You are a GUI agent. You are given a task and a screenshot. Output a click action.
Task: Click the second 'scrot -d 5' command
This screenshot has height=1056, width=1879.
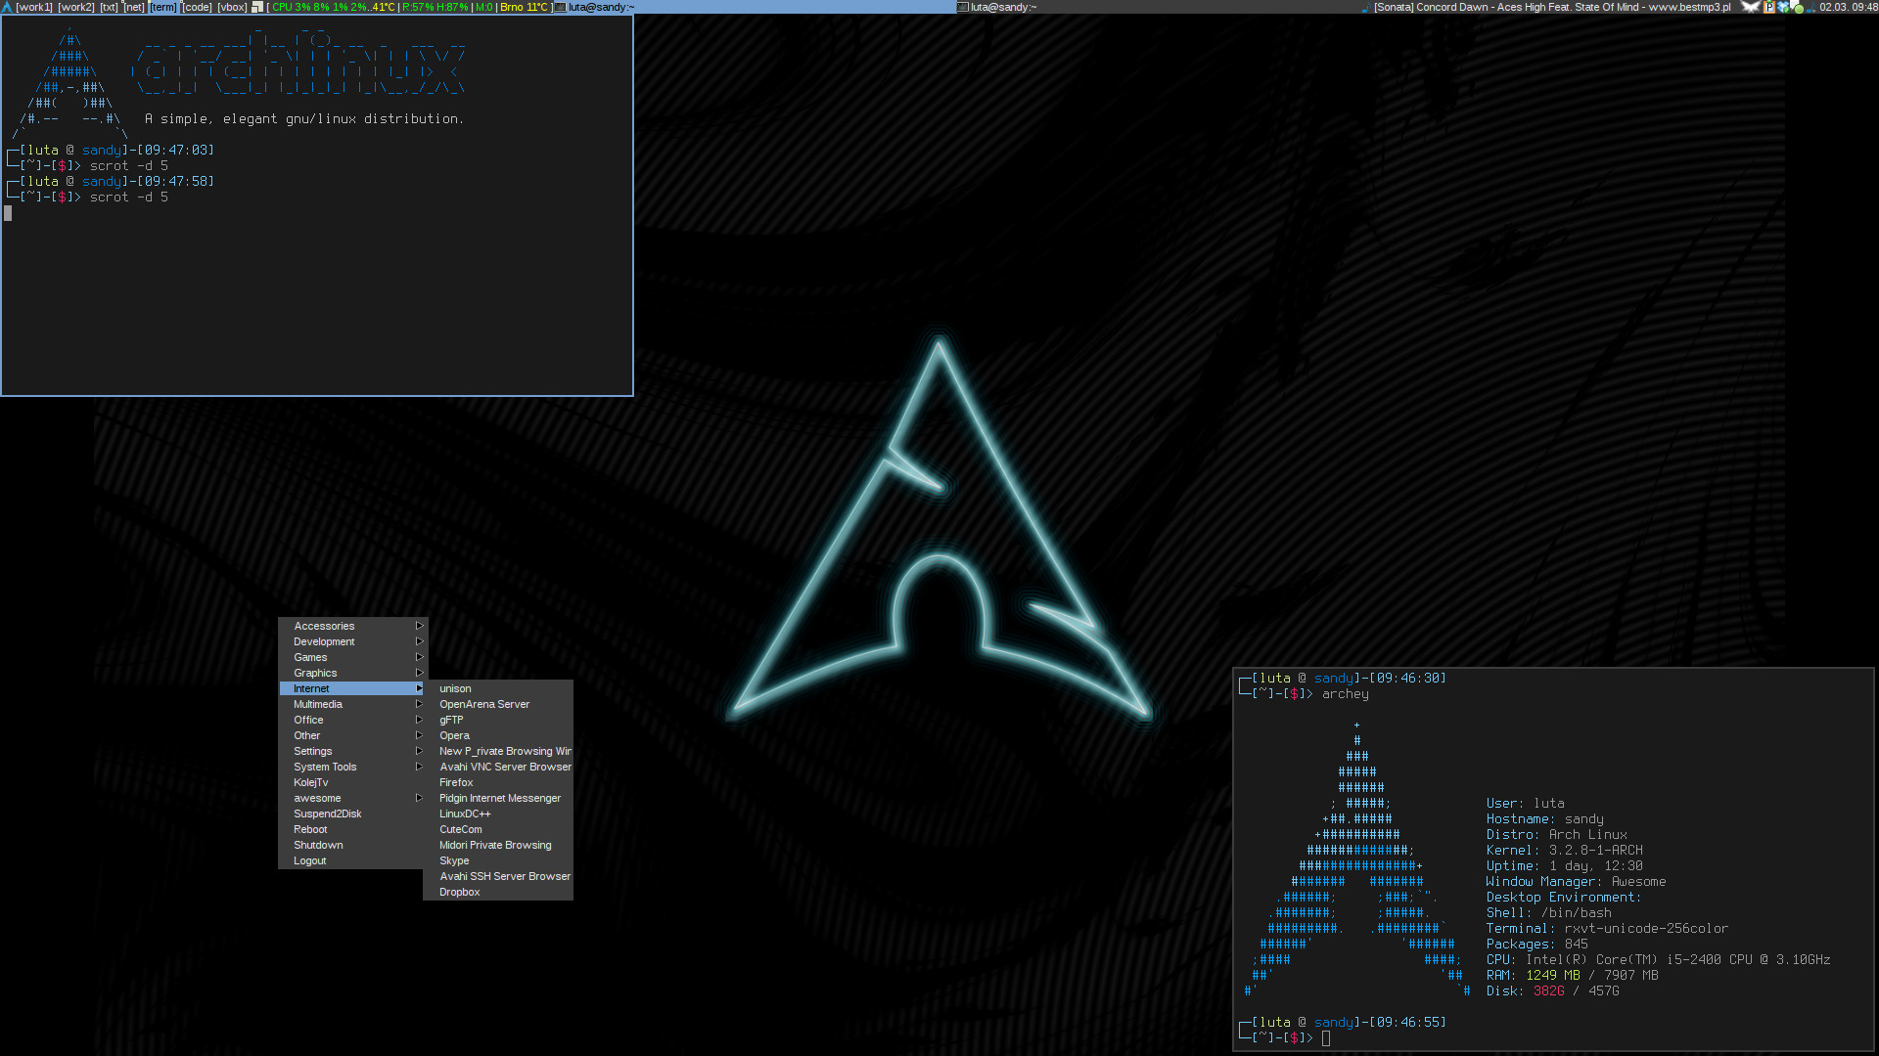129,198
